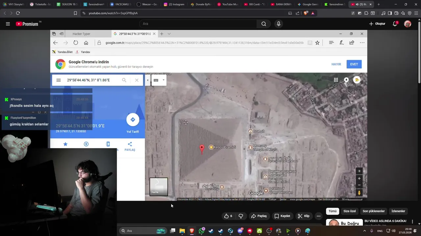The width and height of the screenshot is (421, 236).
Task: Open BU VİDEO ASLINDA 6 DAKİKA thumbnail
Action: (x=344, y=223)
